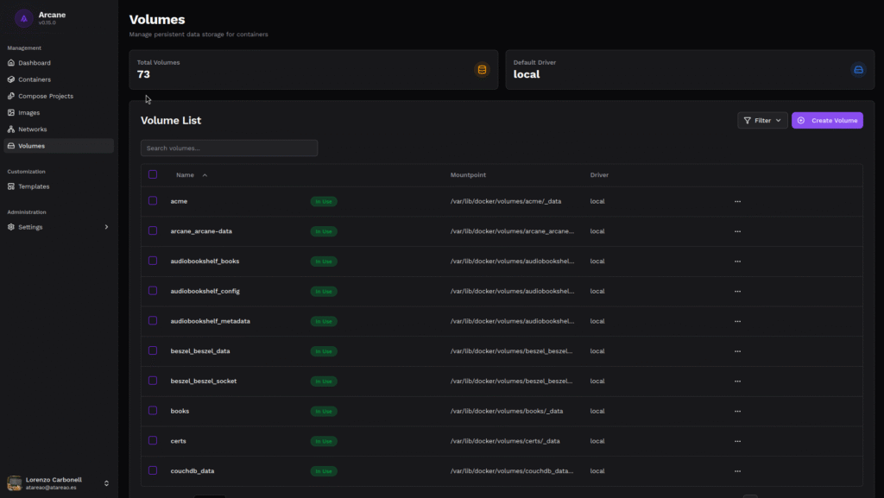Open the three-dot menu for books
The width and height of the screenshot is (884, 498).
pyautogui.click(x=737, y=411)
